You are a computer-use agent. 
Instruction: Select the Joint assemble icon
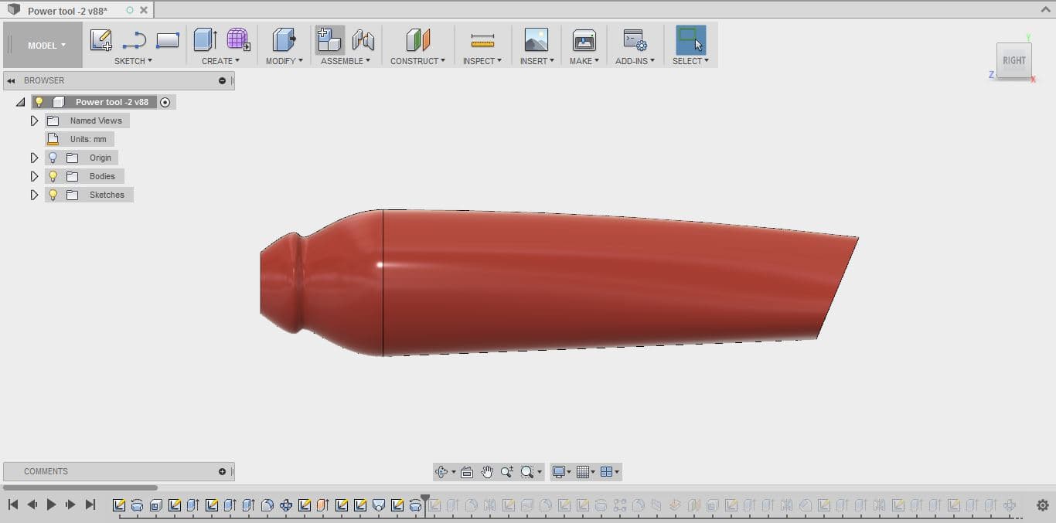[x=363, y=40]
